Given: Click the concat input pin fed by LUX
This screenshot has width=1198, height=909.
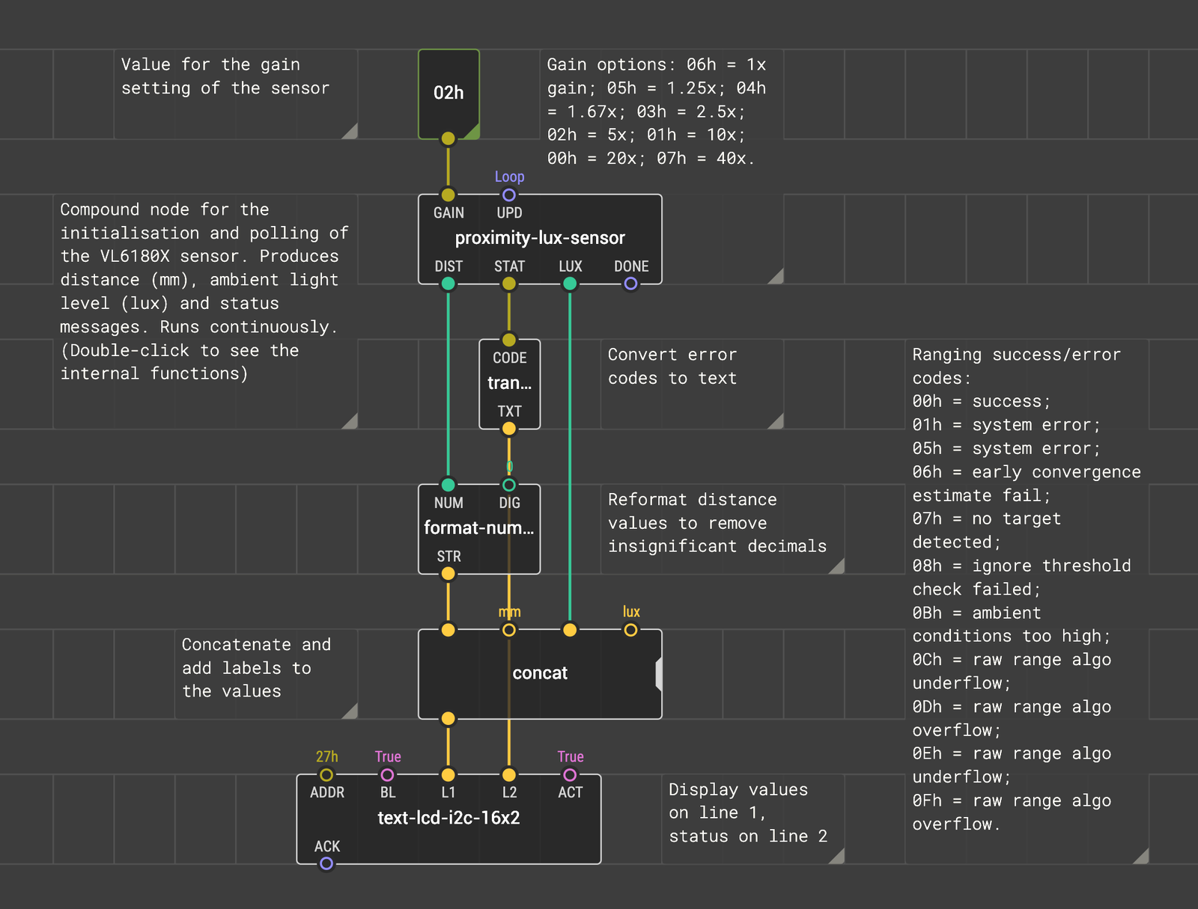Looking at the screenshot, I should pos(570,630).
